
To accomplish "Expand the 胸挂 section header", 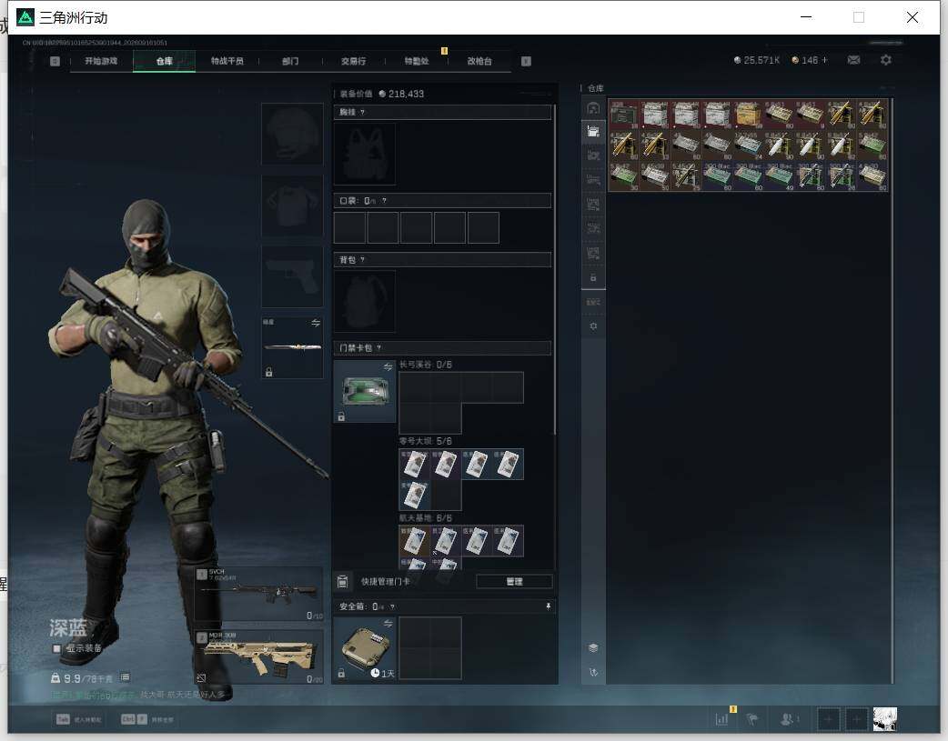I will 442,112.
